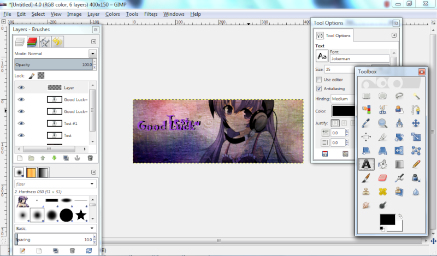This screenshot has width=437, height=256.
Task: Select the Ellipse Select tool
Action: point(383,97)
